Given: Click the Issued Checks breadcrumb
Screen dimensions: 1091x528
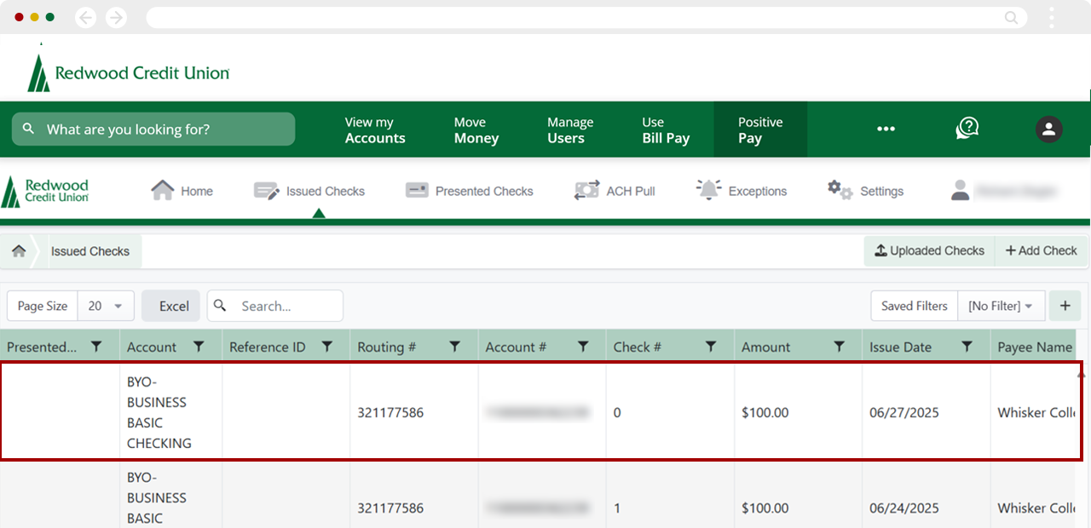Looking at the screenshot, I should (90, 251).
